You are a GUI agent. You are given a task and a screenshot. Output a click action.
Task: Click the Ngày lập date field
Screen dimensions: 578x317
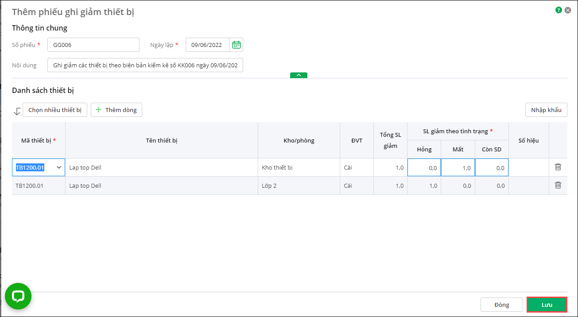tap(207, 45)
